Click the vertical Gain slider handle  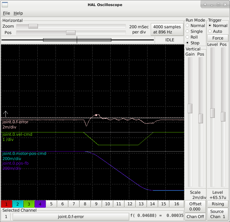[190, 109]
